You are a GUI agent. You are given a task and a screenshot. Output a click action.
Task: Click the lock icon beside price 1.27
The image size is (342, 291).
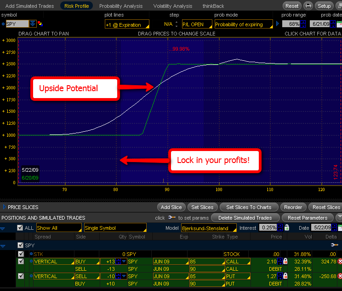285,276
